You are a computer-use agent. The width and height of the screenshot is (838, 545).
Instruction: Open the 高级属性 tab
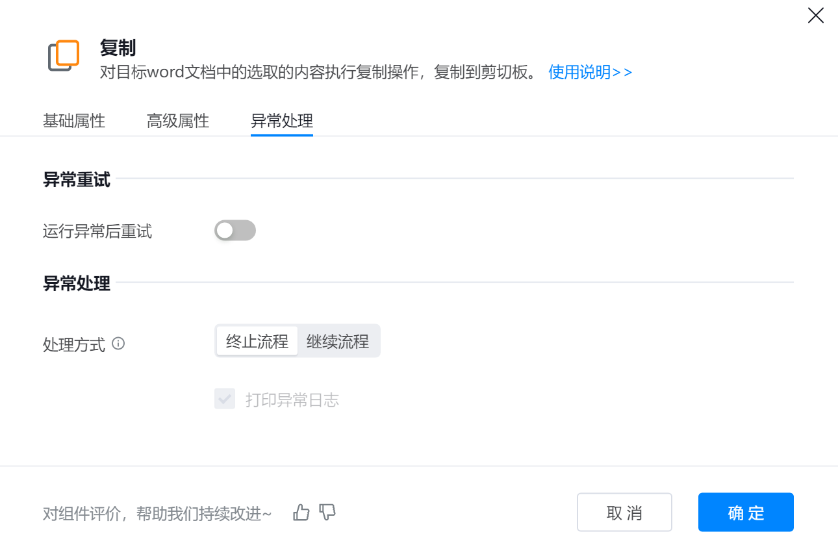(x=178, y=121)
